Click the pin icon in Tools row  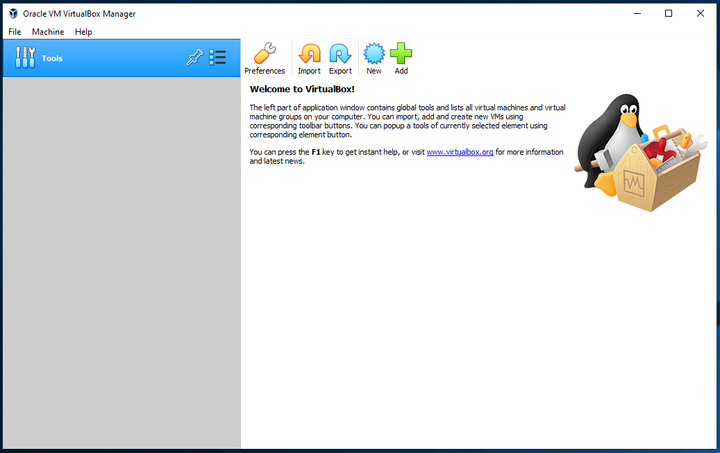(x=194, y=58)
